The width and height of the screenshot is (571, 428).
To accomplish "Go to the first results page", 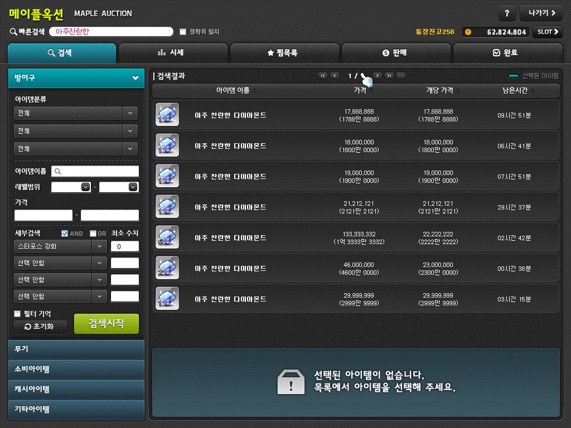I will coord(323,76).
